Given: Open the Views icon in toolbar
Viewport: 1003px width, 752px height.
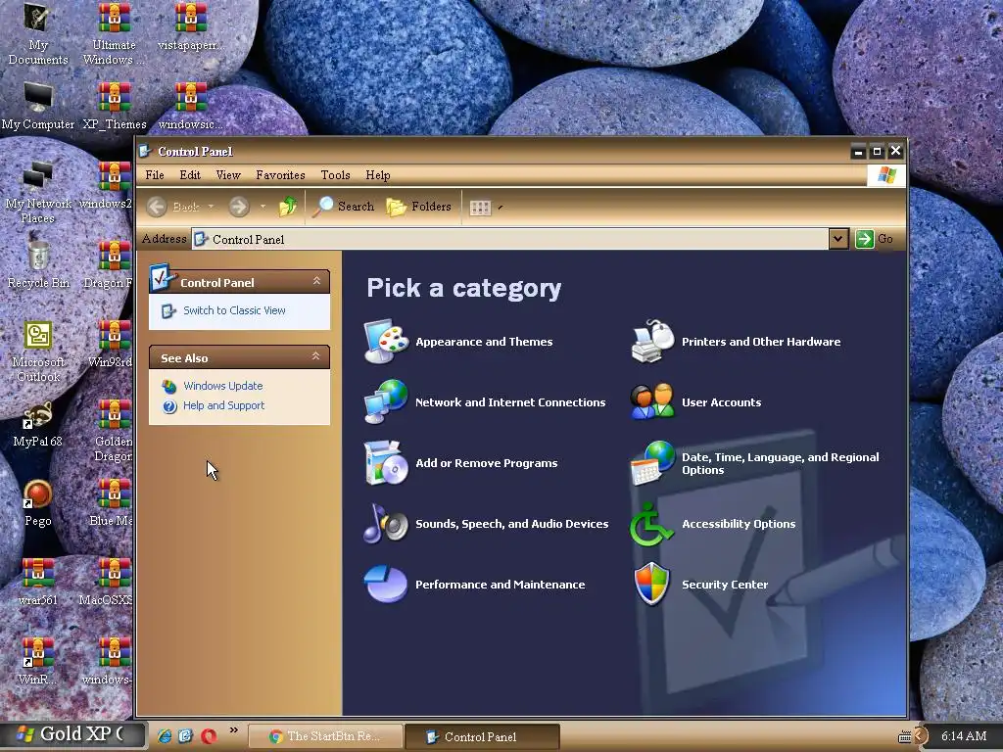Looking at the screenshot, I should point(480,208).
